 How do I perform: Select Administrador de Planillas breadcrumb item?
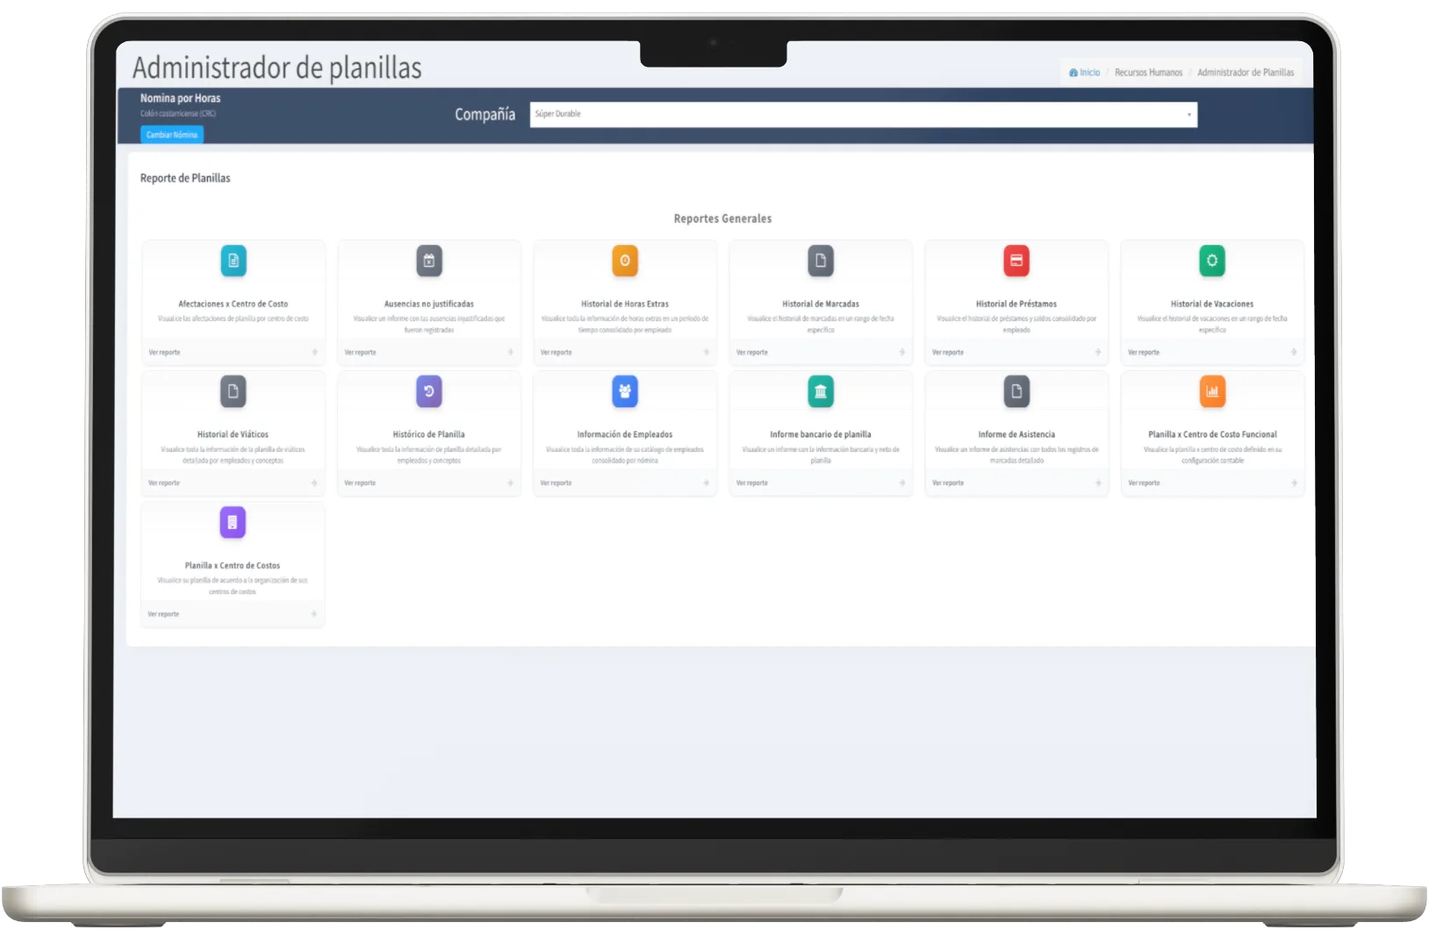pyautogui.click(x=1245, y=73)
